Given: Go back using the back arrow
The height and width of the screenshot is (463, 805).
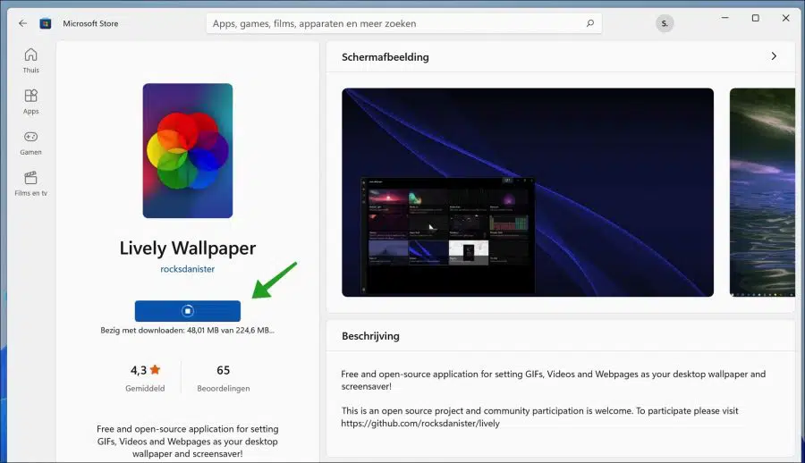Looking at the screenshot, I should 22,23.
